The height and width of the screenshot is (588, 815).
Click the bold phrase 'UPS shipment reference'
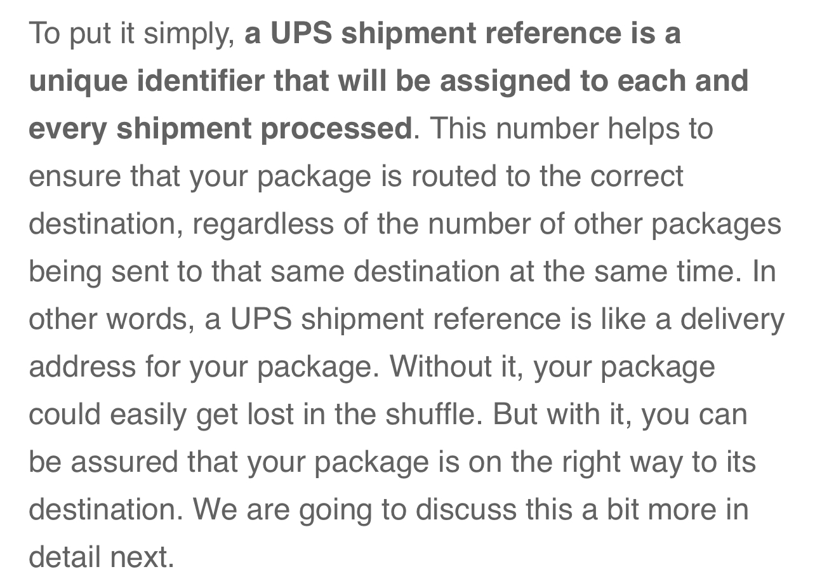(446, 34)
